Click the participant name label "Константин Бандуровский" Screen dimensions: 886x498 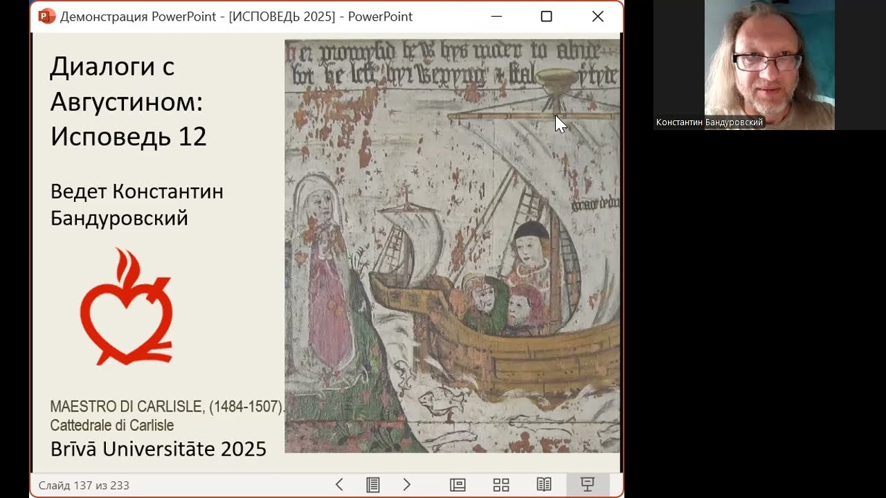pos(709,122)
